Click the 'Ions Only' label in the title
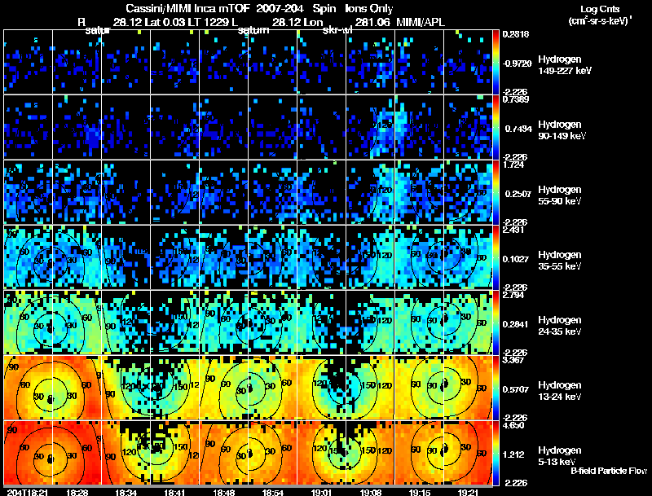Image resolution: width=652 pixels, height=496 pixels. (x=369, y=8)
